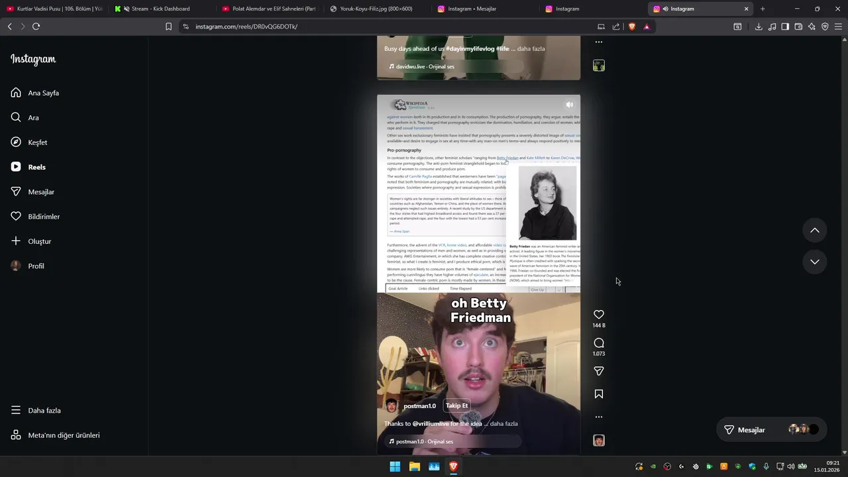Open Meta'nın diğer ürünleri
848x477 pixels.
tap(56, 435)
